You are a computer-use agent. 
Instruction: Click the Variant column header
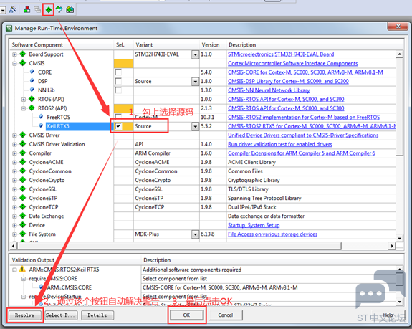[166, 44]
